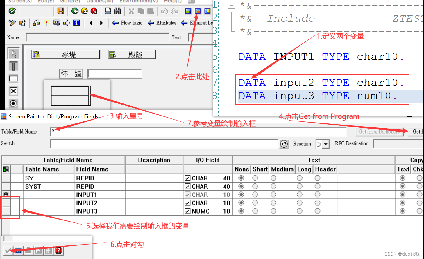Select the Radio button element tool

click(13, 103)
